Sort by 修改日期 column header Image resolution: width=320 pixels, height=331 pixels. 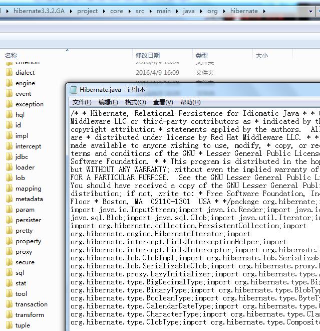[x=148, y=56]
